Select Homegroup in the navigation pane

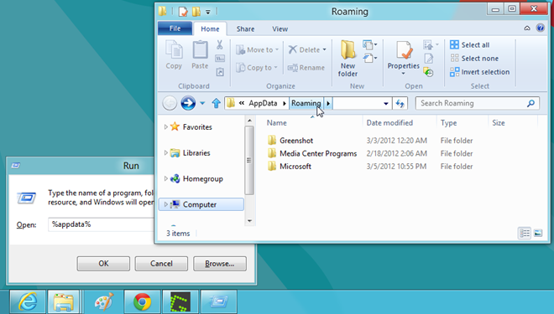[x=203, y=178]
